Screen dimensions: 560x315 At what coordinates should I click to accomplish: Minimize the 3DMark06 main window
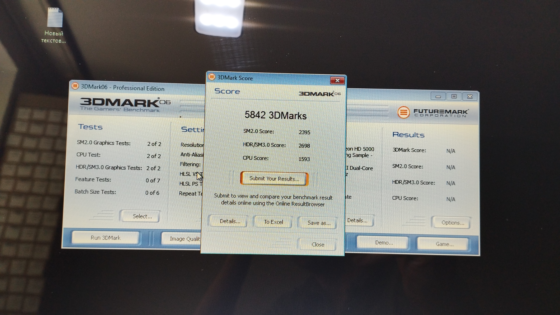pos(438,97)
